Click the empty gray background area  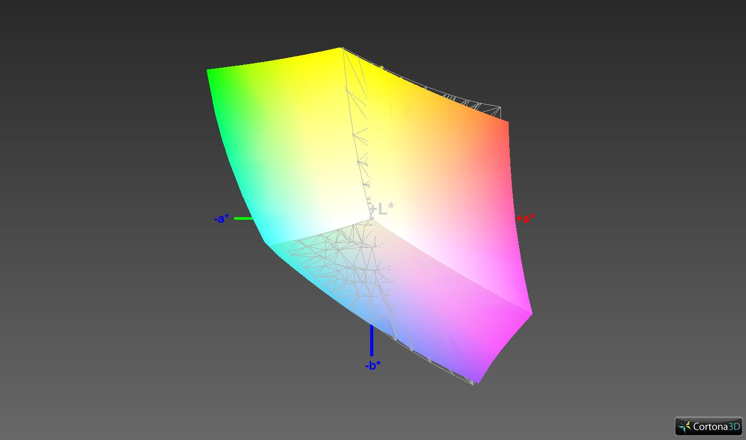click(103, 310)
